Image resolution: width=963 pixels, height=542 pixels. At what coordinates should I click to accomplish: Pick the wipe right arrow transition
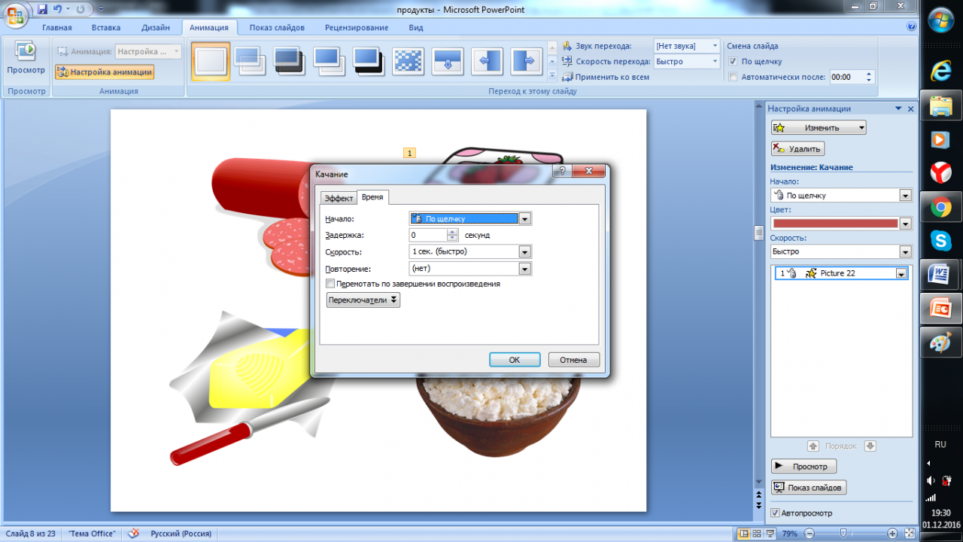click(x=527, y=61)
